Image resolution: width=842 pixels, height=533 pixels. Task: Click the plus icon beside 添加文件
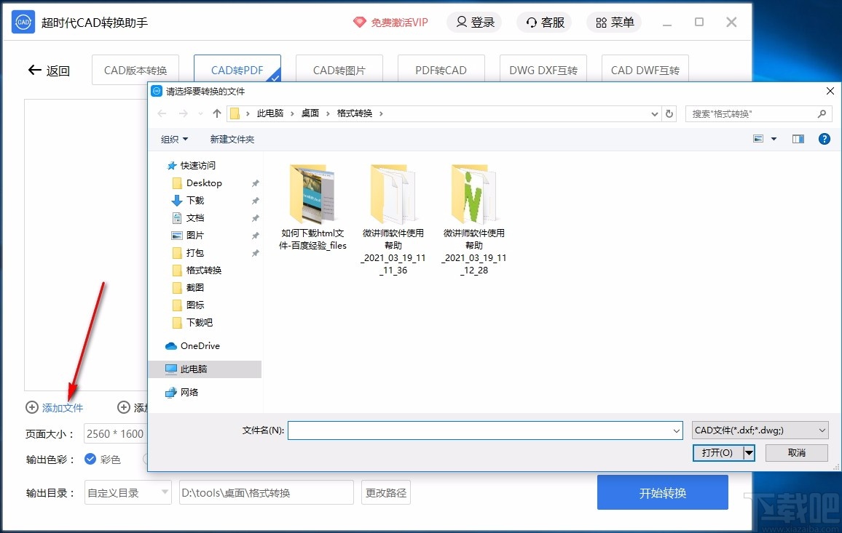pyautogui.click(x=32, y=408)
